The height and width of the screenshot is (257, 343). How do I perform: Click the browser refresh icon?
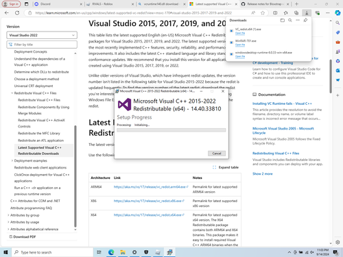point(17,13)
